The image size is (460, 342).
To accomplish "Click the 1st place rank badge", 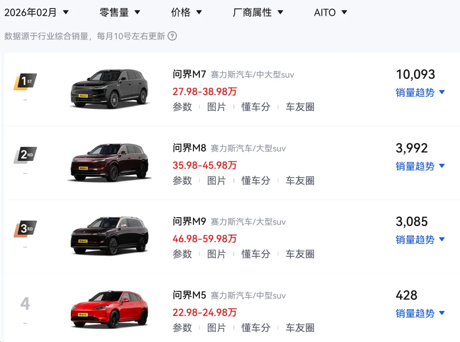I will coord(25,81).
